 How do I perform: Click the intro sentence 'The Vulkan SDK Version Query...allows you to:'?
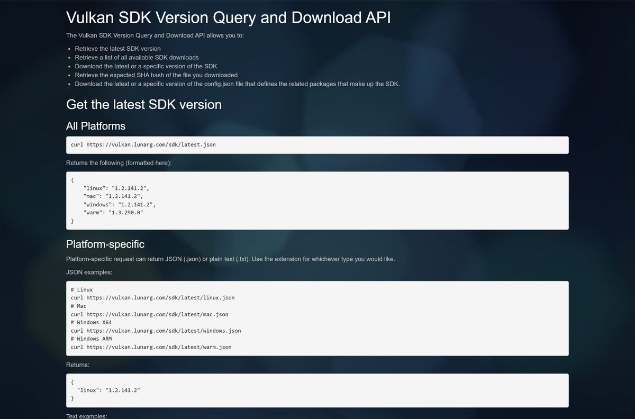point(155,35)
